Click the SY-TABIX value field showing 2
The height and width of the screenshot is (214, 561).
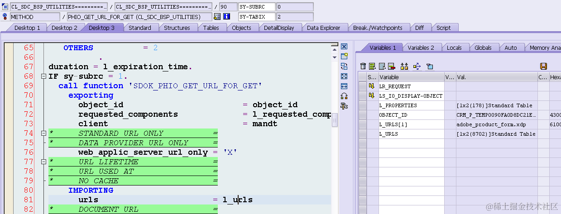pyautogui.click(x=295, y=17)
